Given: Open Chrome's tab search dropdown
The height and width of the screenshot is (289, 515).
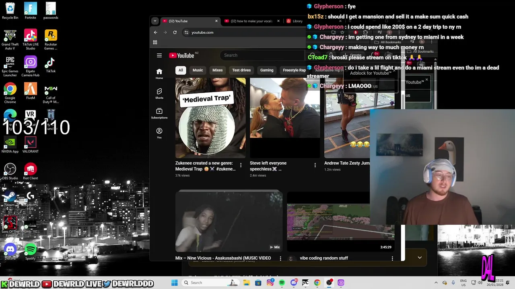Looking at the screenshot, I should pos(155,21).
